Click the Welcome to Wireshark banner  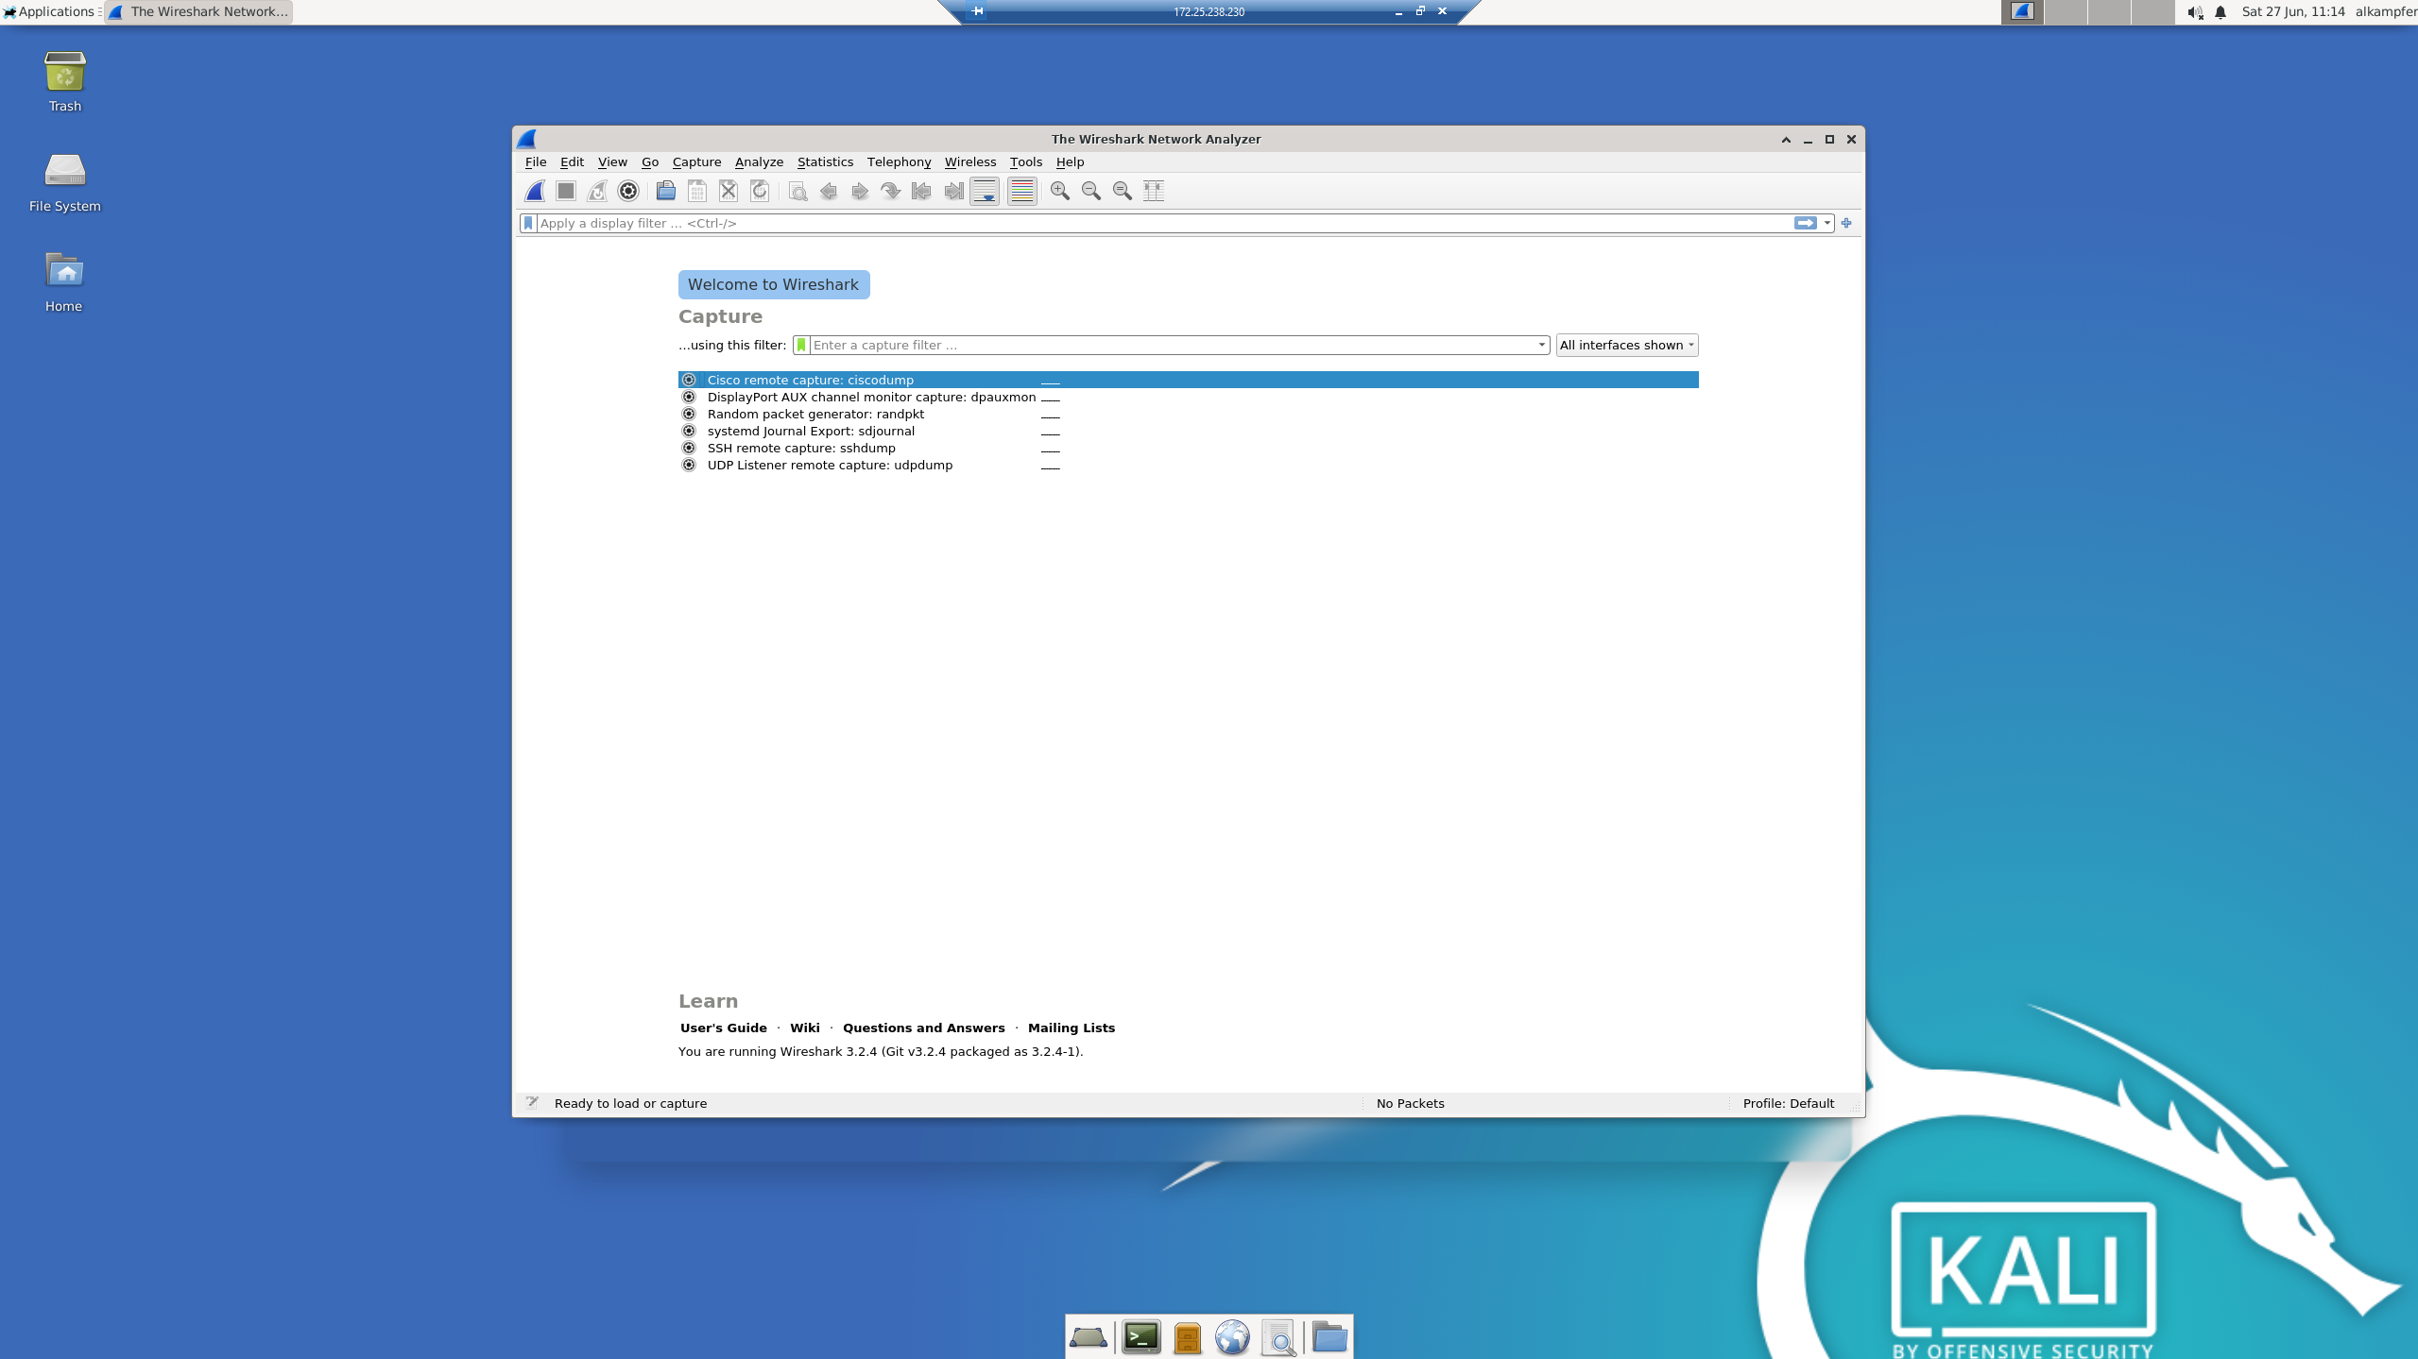[x=774, y=285]
